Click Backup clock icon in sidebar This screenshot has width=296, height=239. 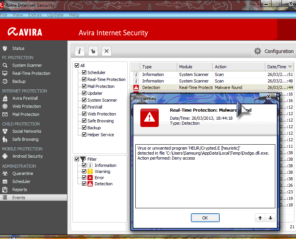(5, 81)
